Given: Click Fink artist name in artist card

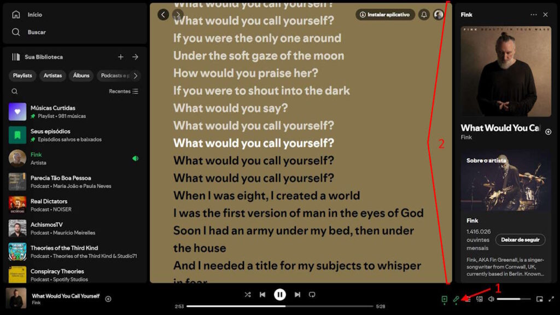Looking at the screenshot, I should (x=472, y=221).
